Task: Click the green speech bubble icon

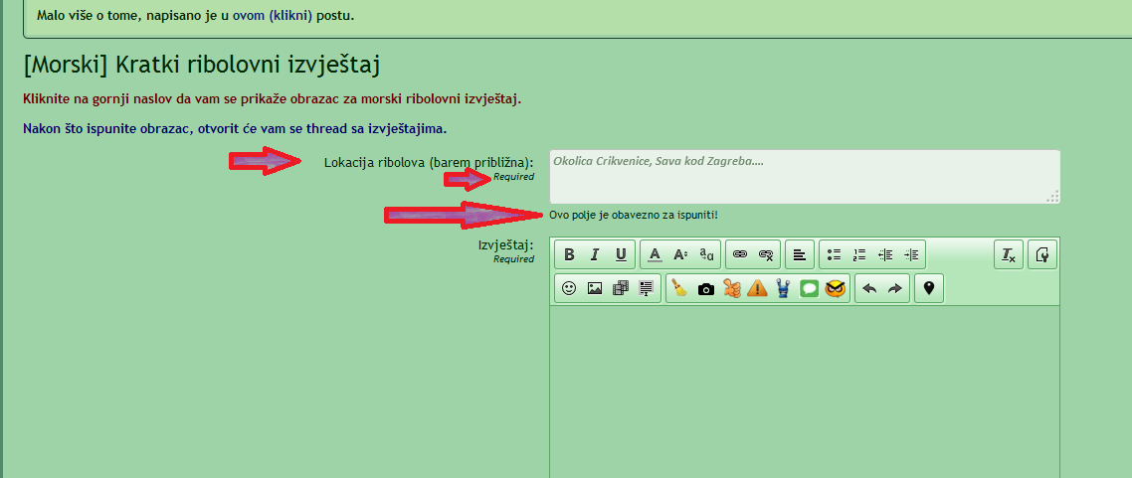Action: (810, 288)
